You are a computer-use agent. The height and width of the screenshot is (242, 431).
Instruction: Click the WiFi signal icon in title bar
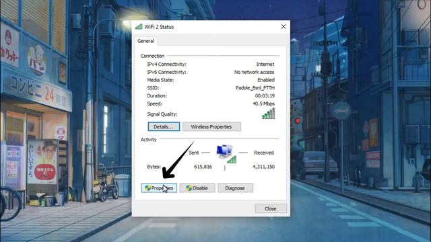(139, 27)
